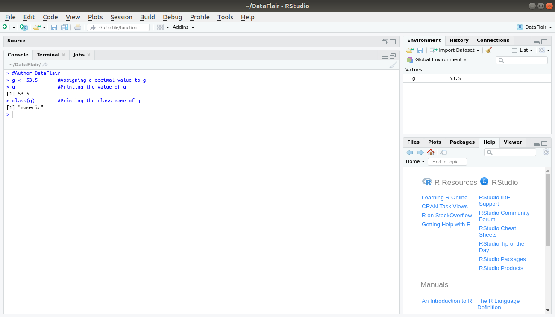Viewport: 555px width, 317px height.
Task: Open the Plots menu
Action: point(95,17)
